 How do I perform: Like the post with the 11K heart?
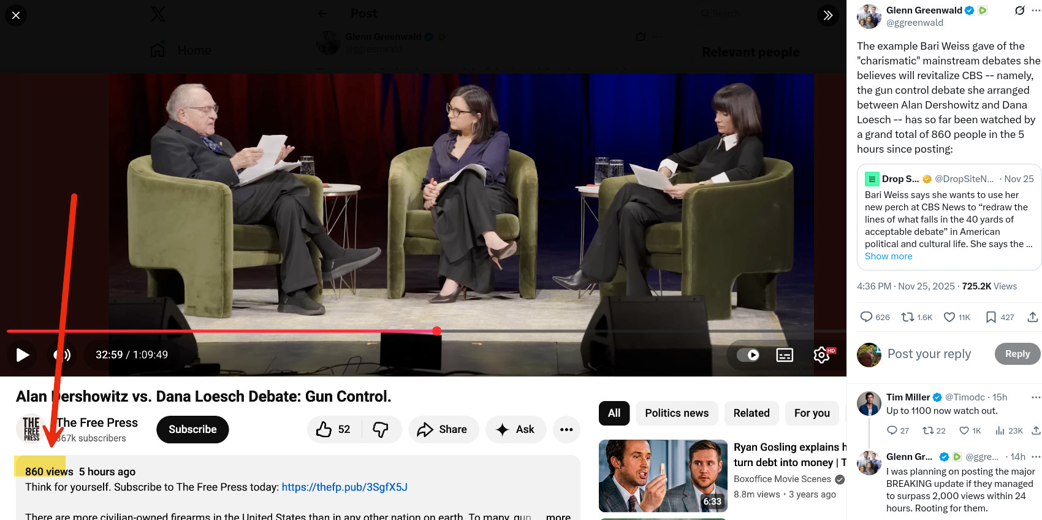[x=957, y=317]
